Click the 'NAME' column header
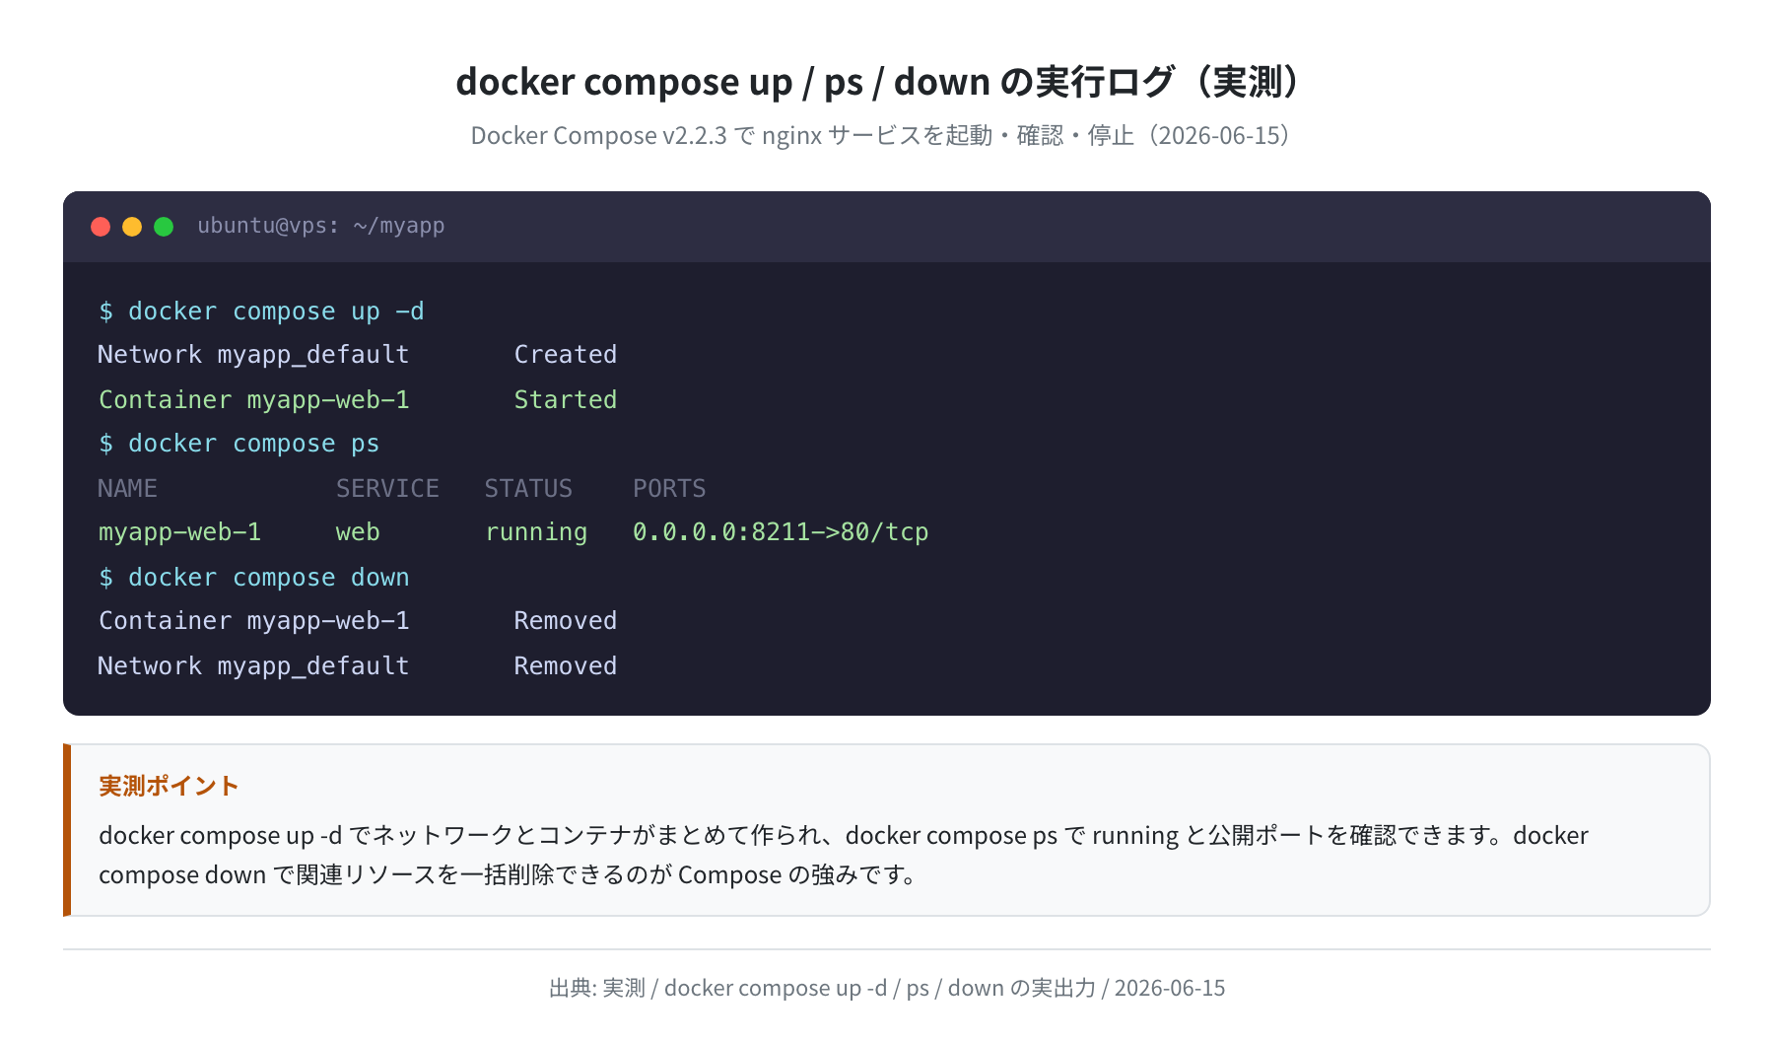 click(x=127, y=489)
